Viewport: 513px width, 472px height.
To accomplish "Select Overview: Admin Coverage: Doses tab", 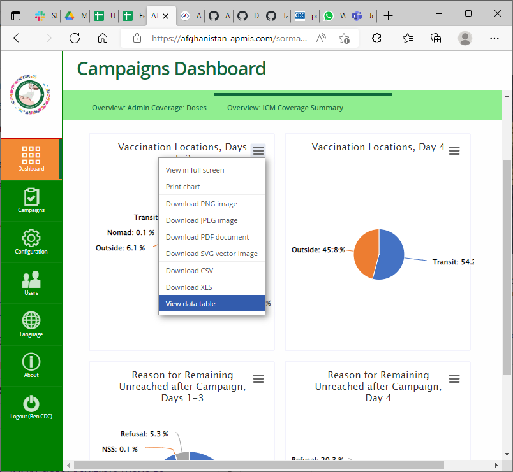I will [149, 108].
